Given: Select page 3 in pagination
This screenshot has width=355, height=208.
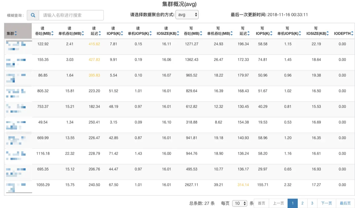Looking at the screenshot, I should click(x=312, y=203).
